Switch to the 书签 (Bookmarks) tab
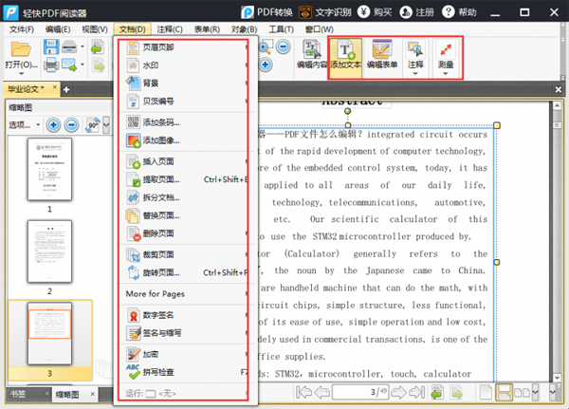This screenshot has height=409, width=569. click(x=19, y=393)
